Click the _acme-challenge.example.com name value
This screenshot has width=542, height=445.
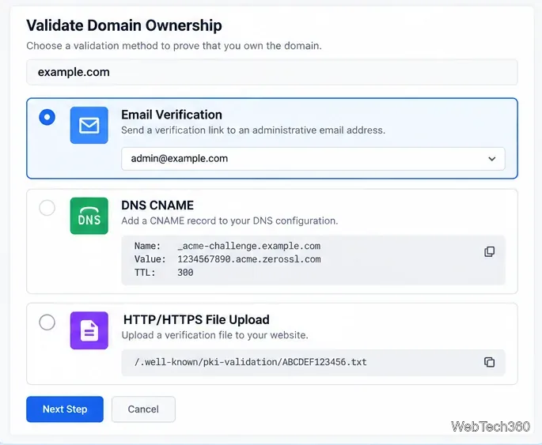coord(249,246)
